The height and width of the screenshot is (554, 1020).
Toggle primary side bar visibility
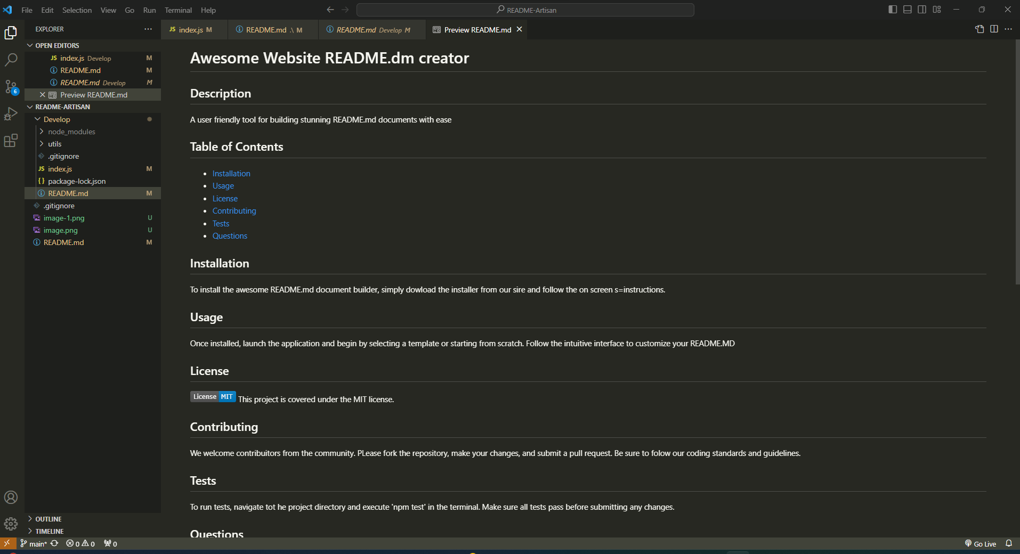click(x=893, y=10)
